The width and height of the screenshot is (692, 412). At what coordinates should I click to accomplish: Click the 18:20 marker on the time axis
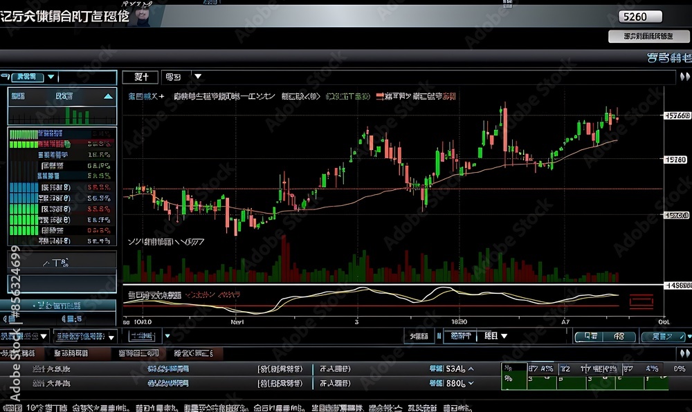(x=459, y=322)
